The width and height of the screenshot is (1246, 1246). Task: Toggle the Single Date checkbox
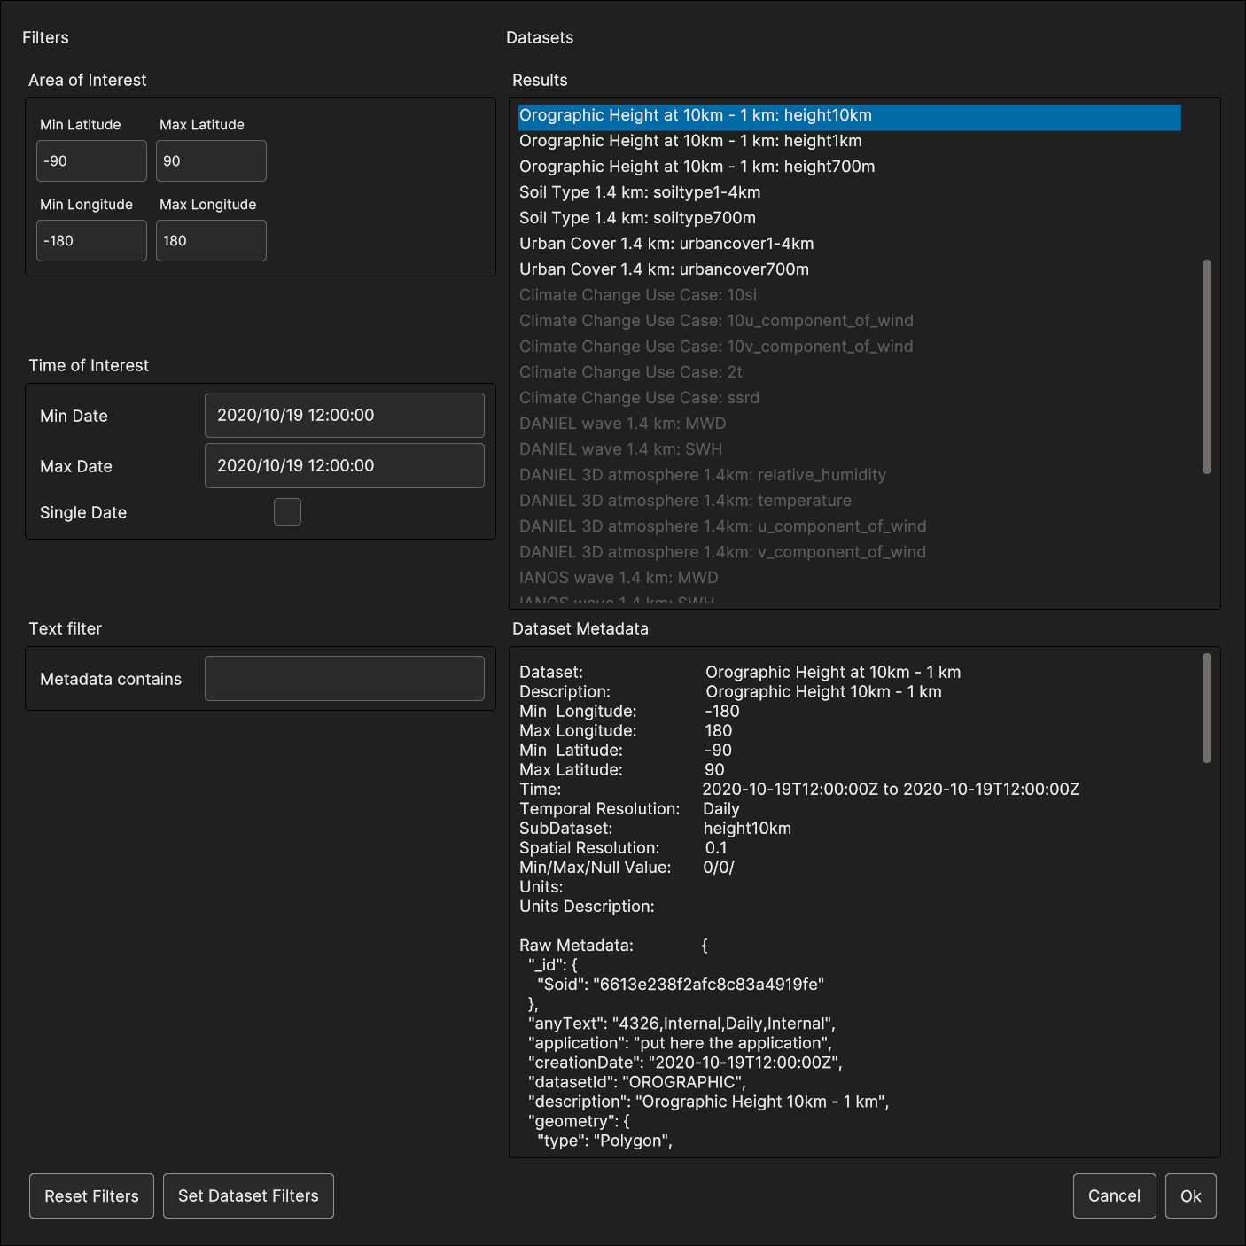click(x=287, y=511)
